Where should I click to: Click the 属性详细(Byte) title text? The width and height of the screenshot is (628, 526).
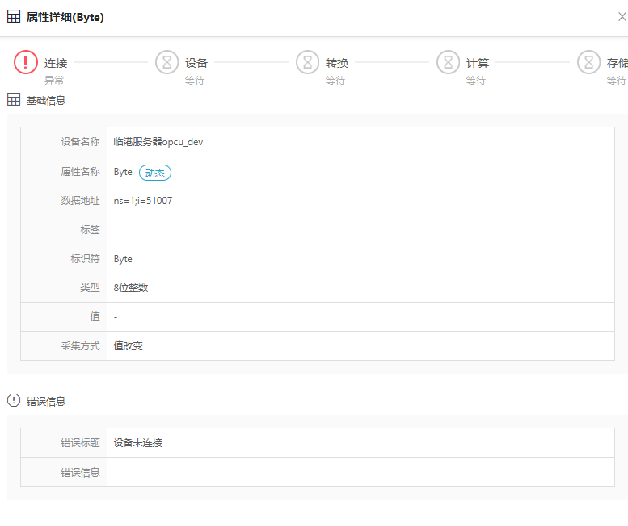pyautogui.click(x=65, y=17)
